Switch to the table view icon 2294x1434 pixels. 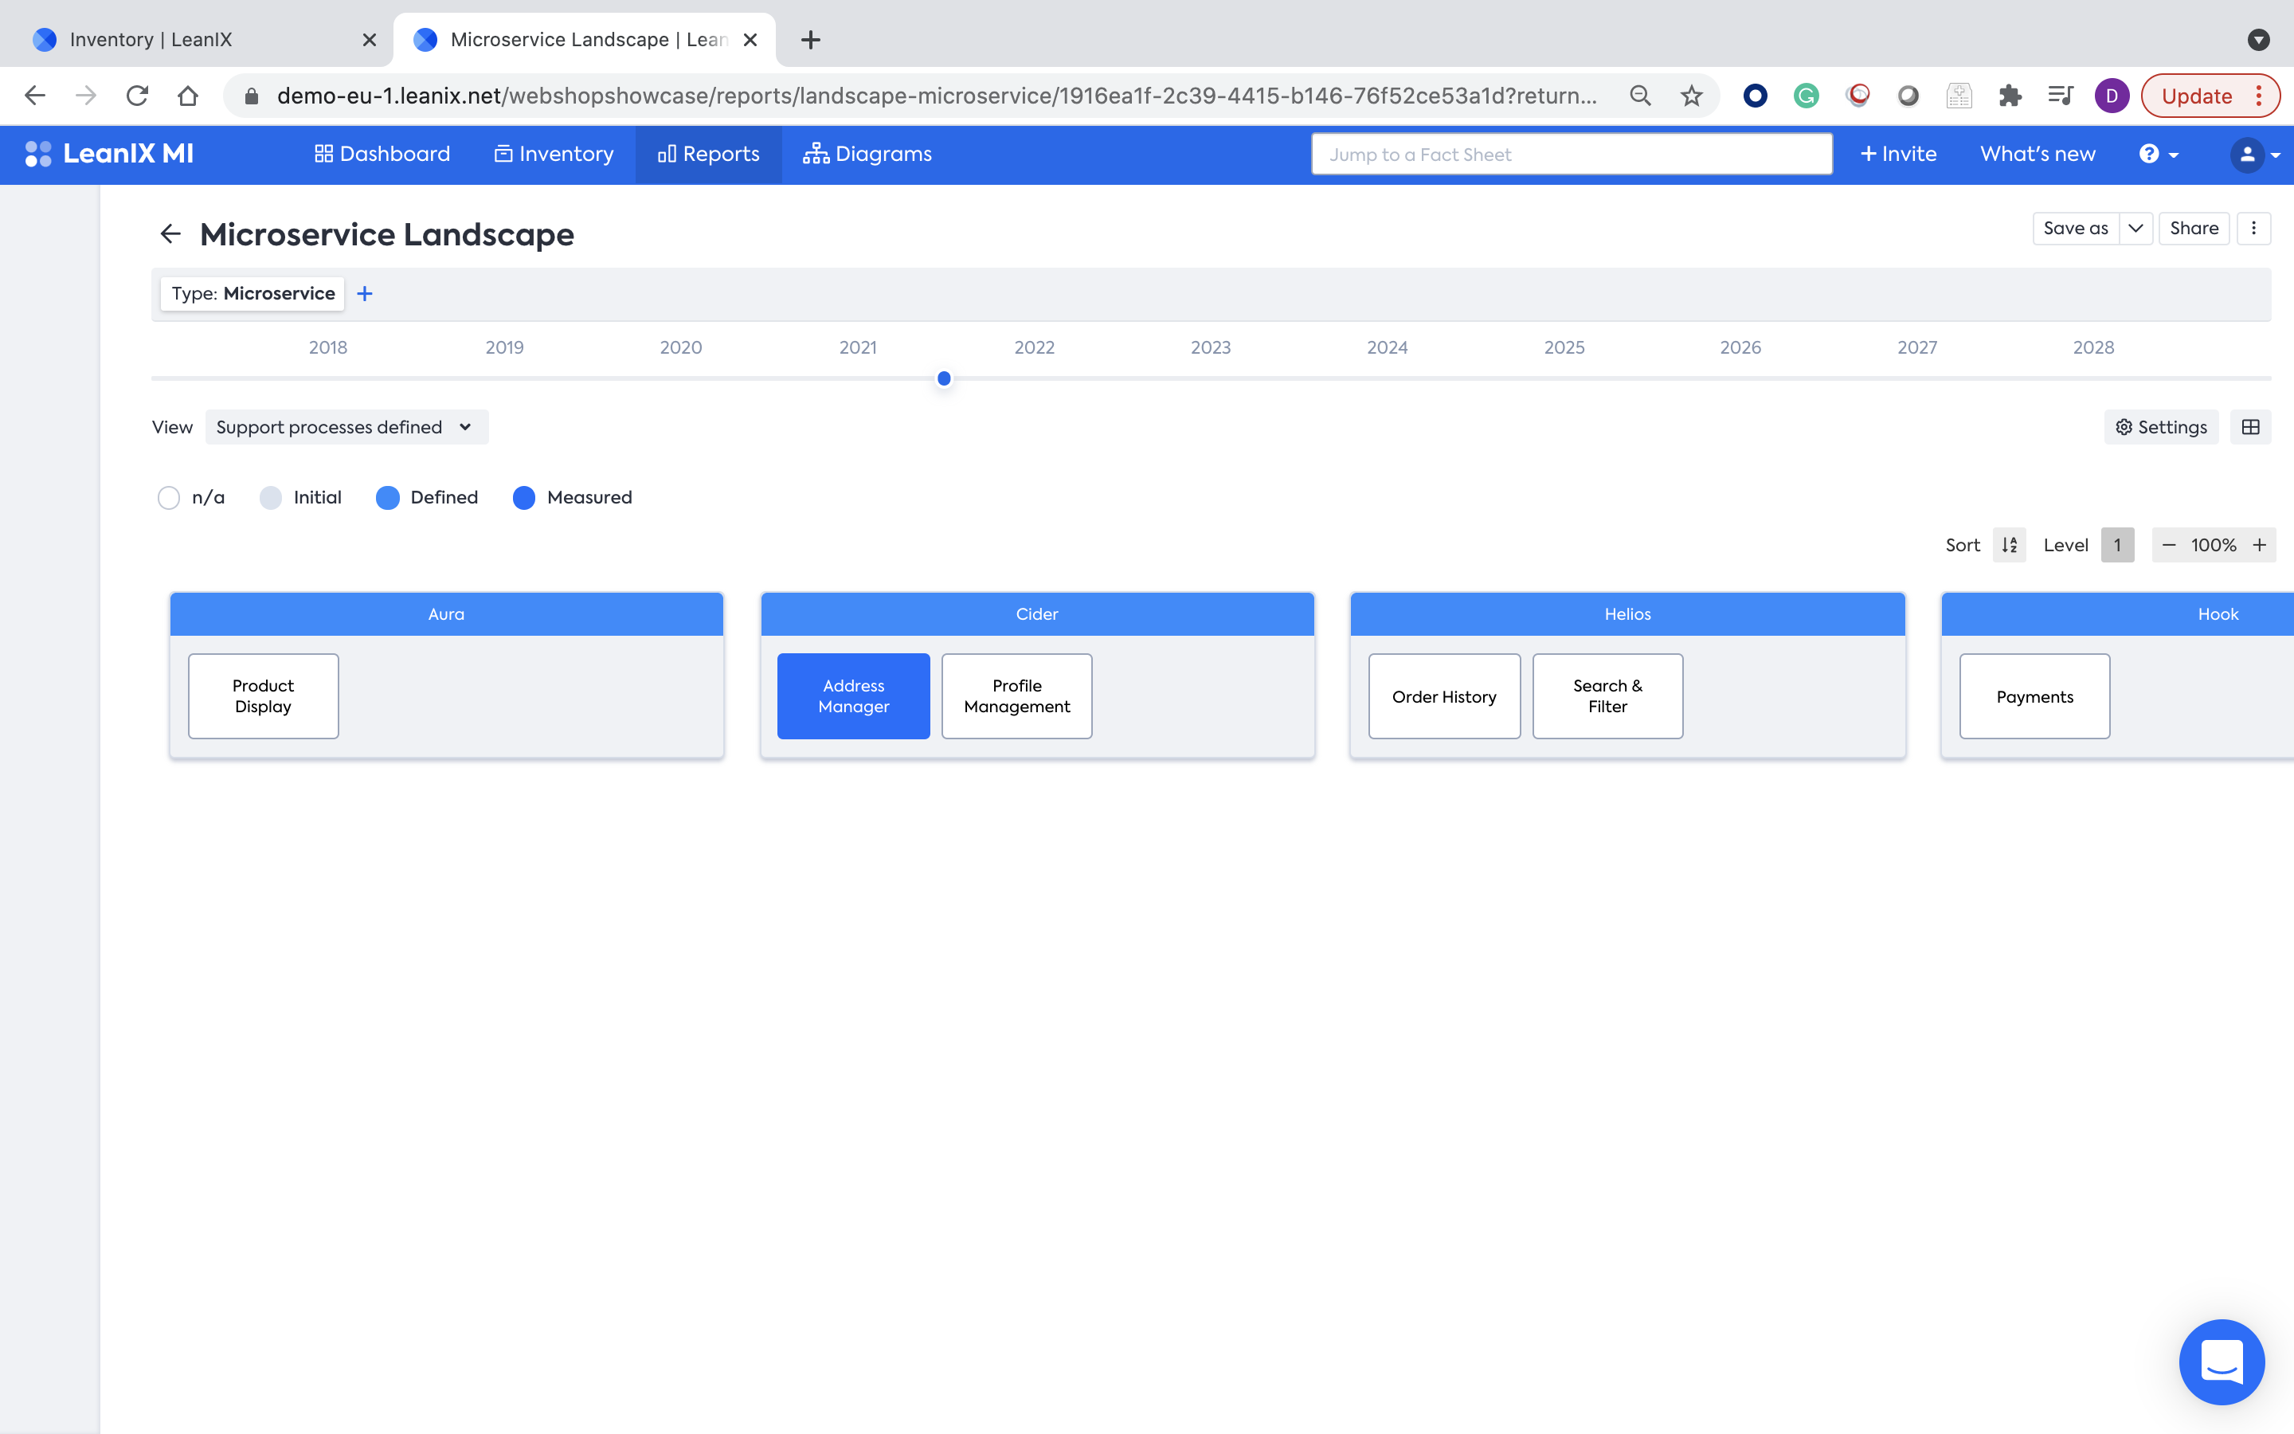pyautogui.click(x=2250, y=427)
